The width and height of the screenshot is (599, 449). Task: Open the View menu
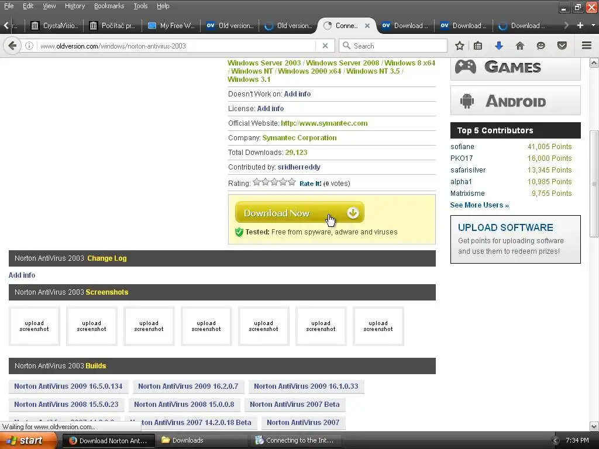[49, 6]
